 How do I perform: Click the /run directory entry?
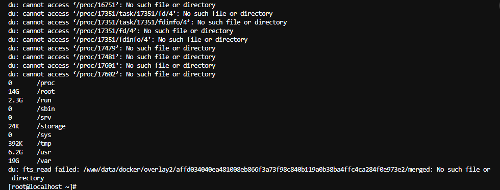click(44, 100)
